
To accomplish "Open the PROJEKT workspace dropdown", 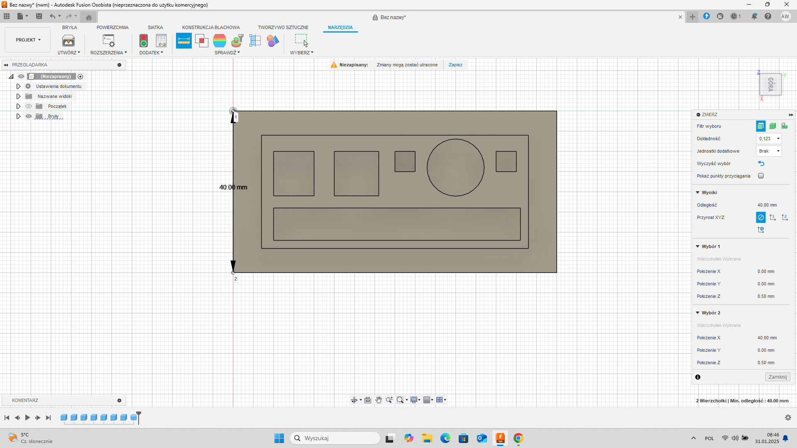I will (28, 40).
